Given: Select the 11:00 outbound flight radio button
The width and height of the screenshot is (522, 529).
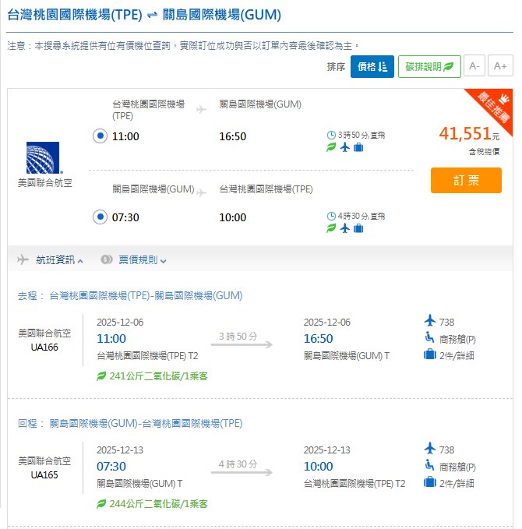Looking at the screenshot, I should point(100,136).
